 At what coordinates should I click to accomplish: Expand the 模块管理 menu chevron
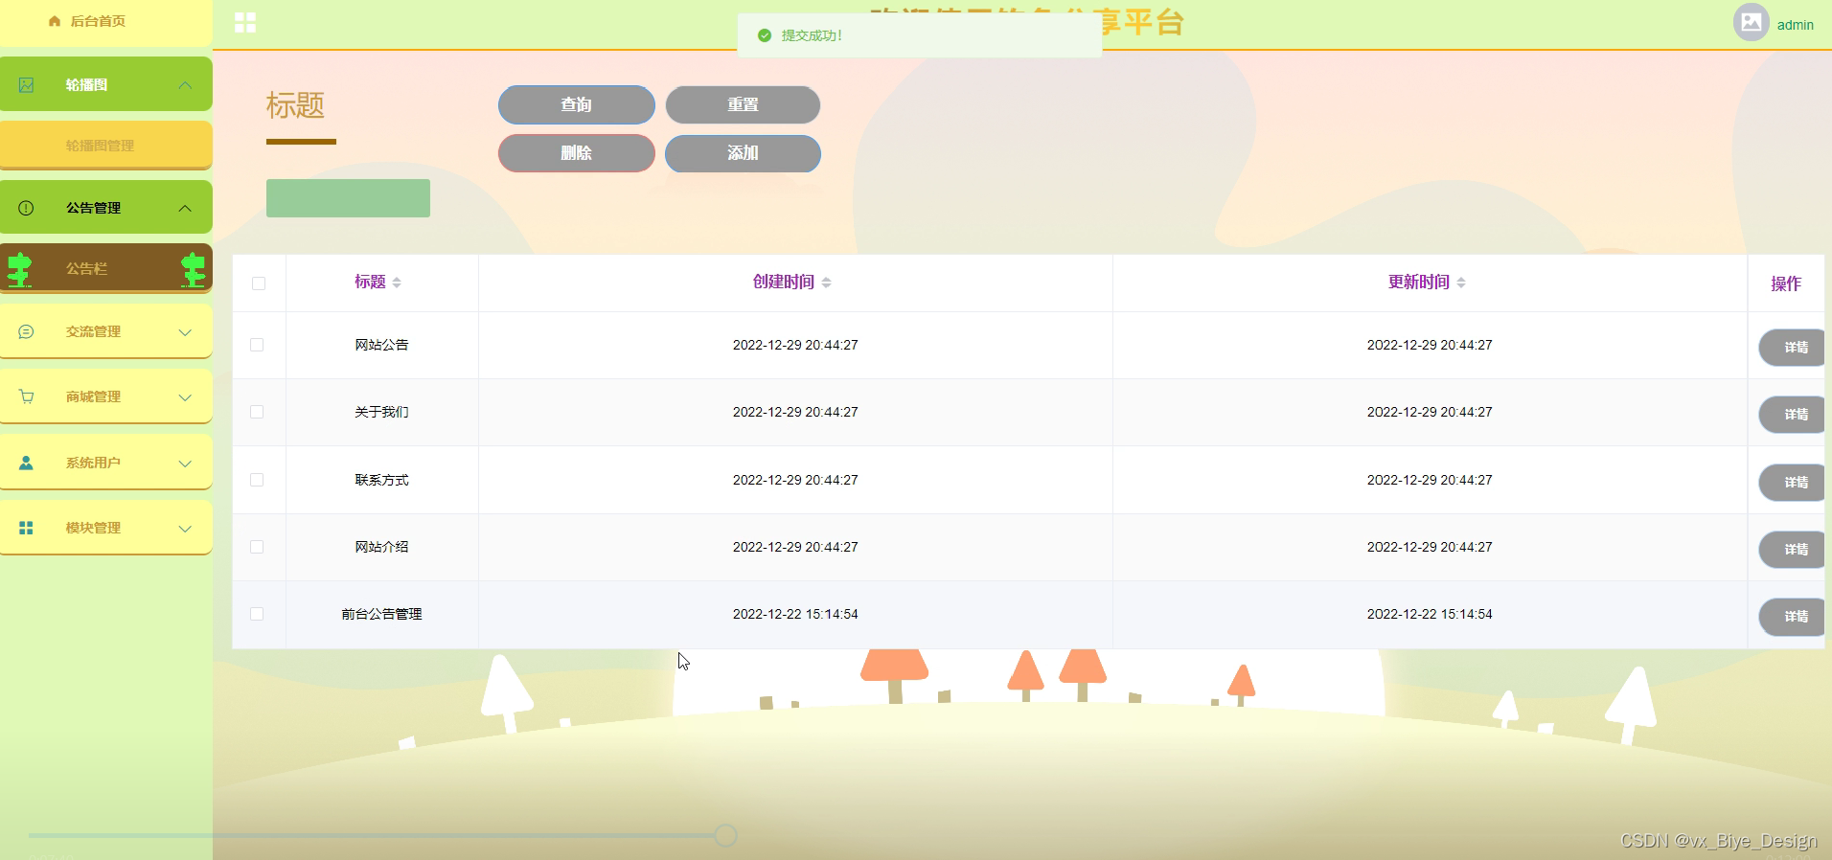coord(185,529)
